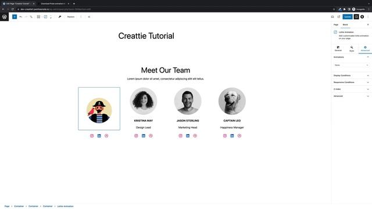Click round pink social icon under Kristina May
The height and width of the screenshot is (209, 372).
[x=151, y=136]
